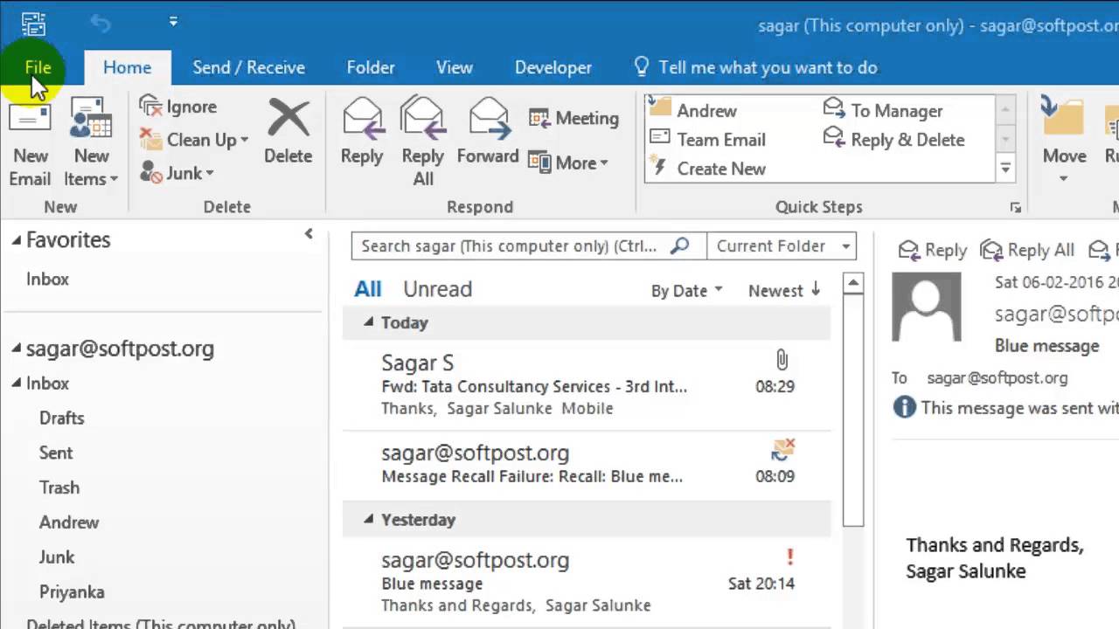Select the Reply & Delete quick step
Screen dimensions: 1119x629
(894, 139)
